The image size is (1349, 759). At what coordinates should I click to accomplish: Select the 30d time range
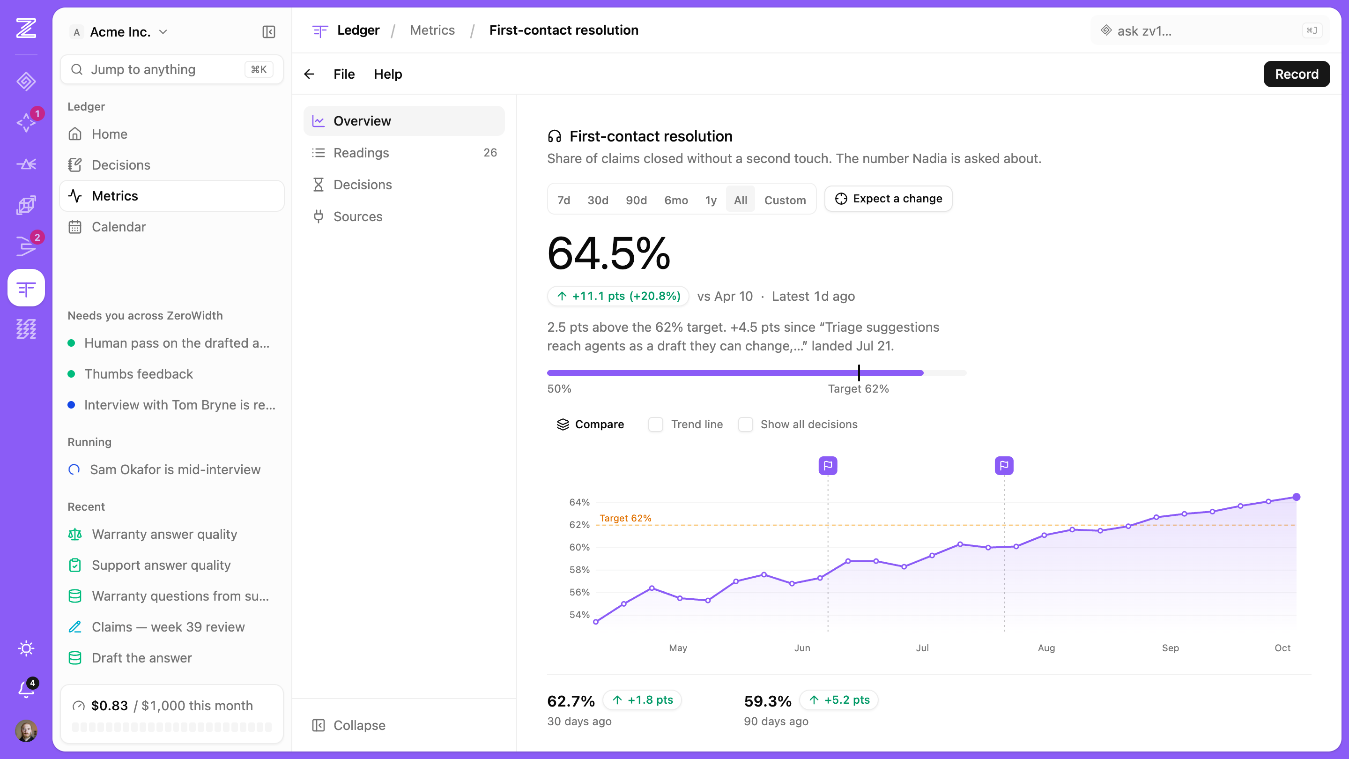click(x=598, y=200)
